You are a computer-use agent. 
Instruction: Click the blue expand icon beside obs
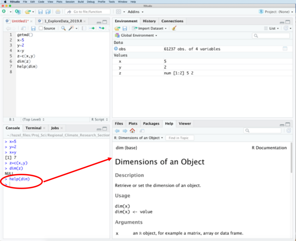point(116,49)
